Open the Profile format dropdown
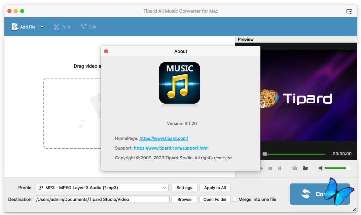The width and height of the screenshot is (361, 215). 102,187
